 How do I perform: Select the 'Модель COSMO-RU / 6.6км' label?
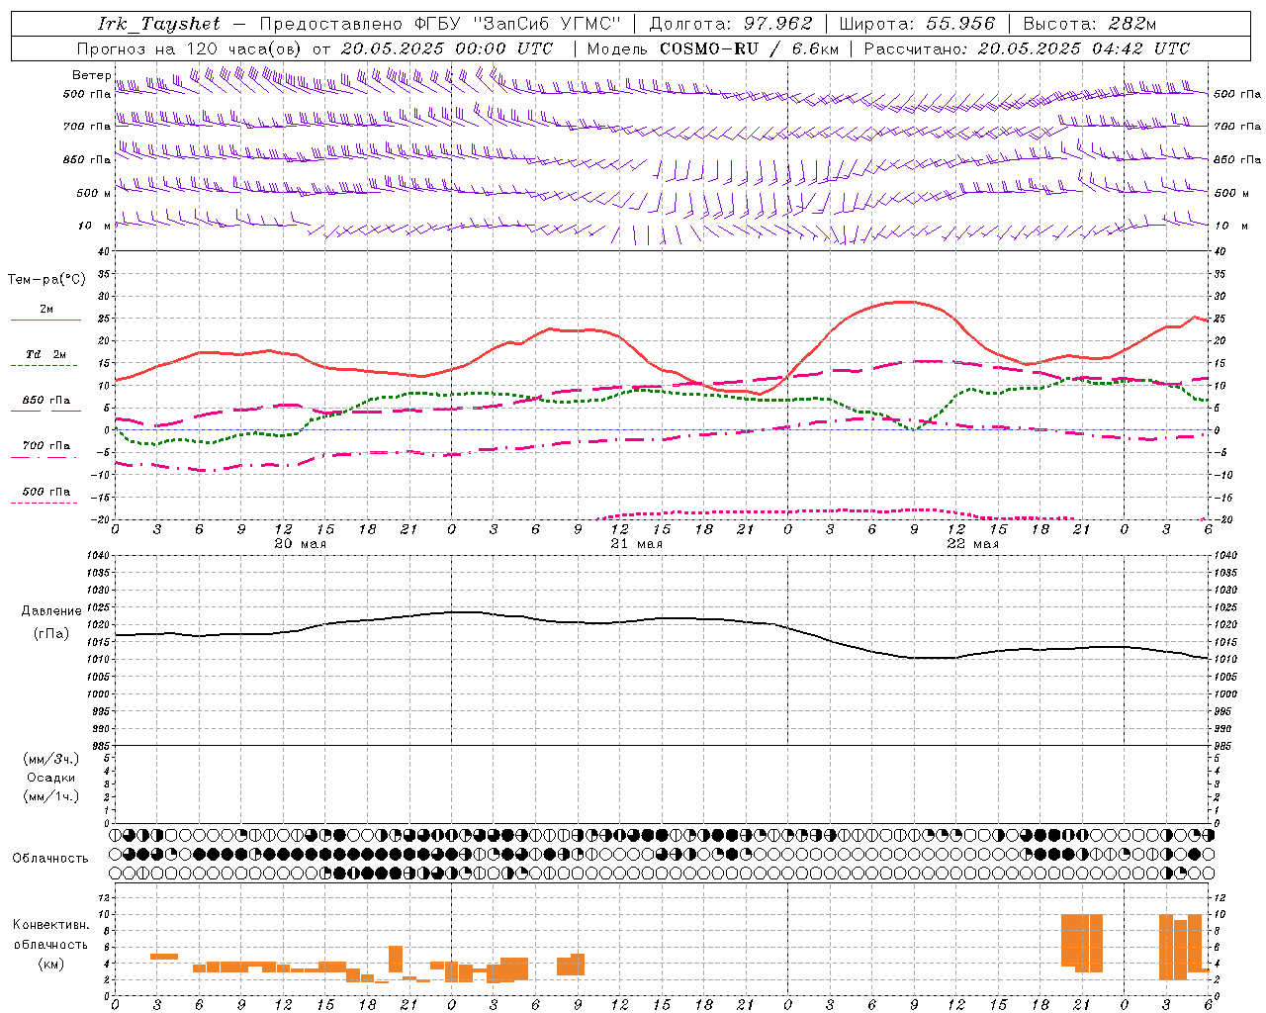tap(712, 48)
